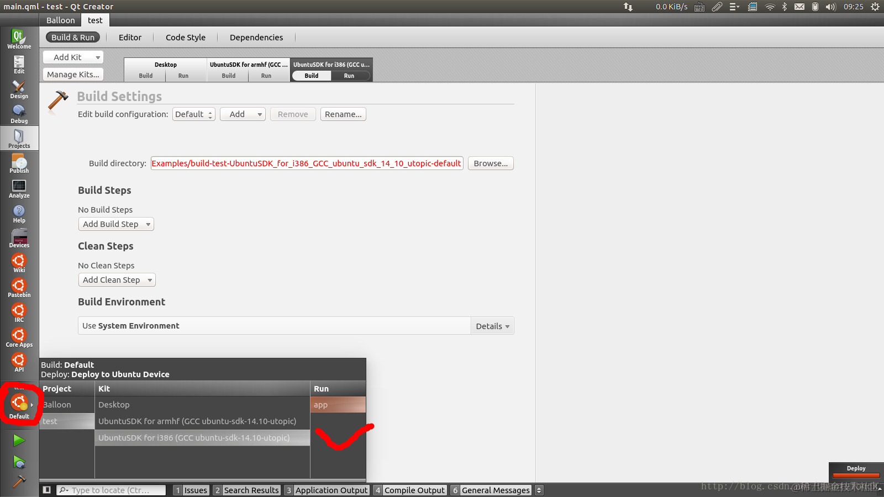
Task: Switch to Edit mode
Action: [19, 65]
